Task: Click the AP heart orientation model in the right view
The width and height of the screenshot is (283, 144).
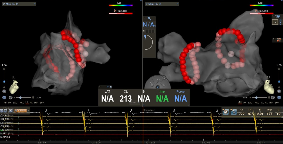Action: [x=269, y=87]
